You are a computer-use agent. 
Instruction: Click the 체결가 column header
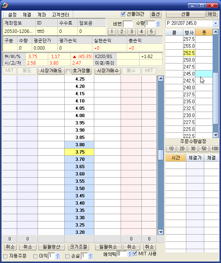click(x=195, y=158)
